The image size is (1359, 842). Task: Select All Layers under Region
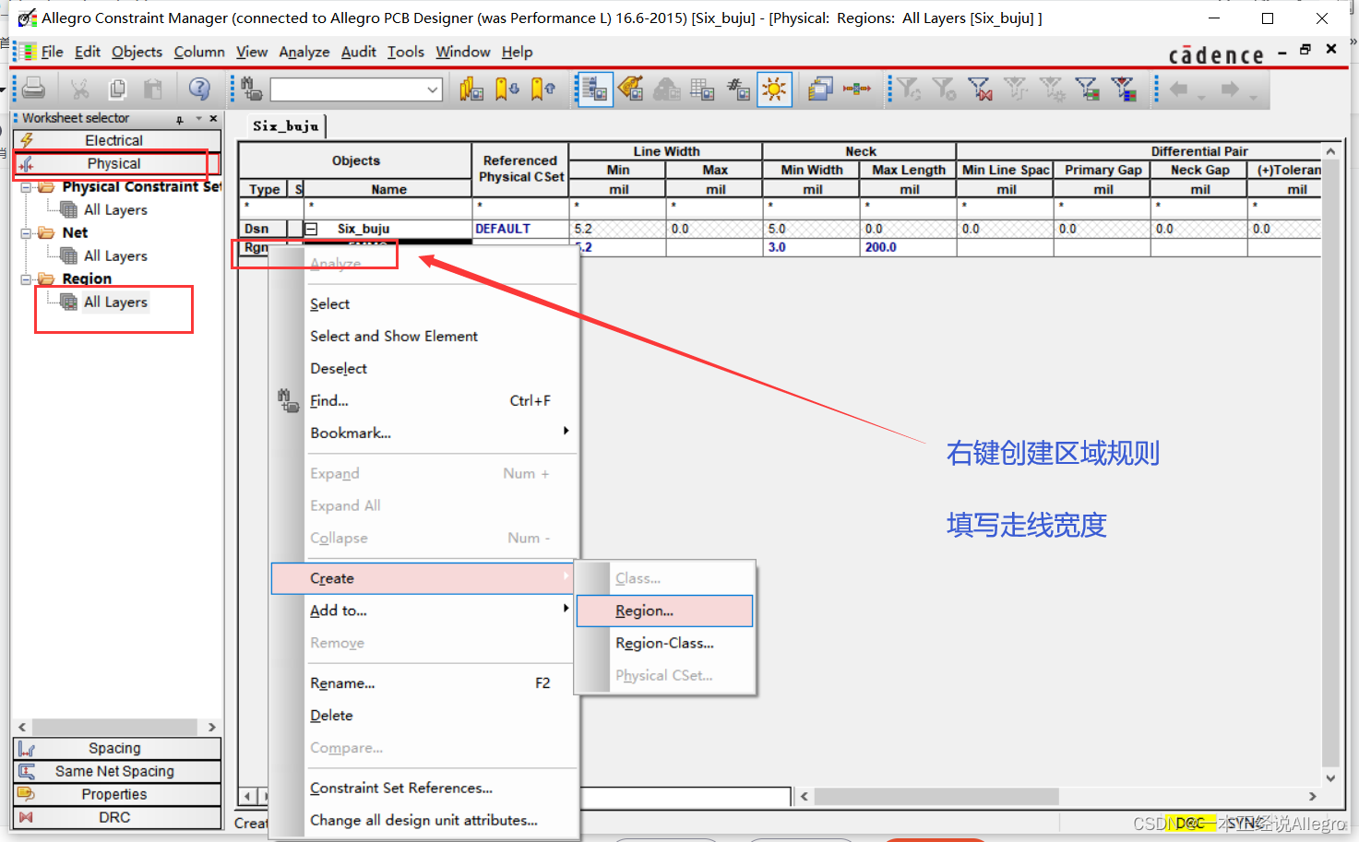coord(115,302)
